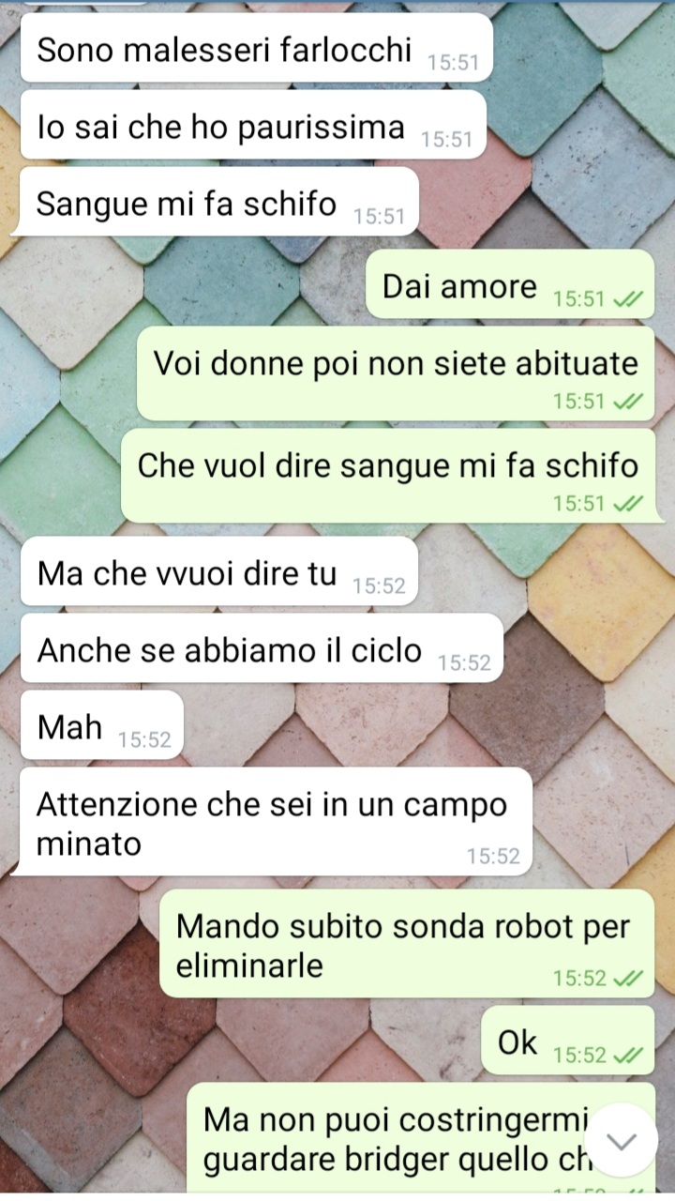
Task: Tap the 'Anche se abbiamo il ciclo' message
Action: pos(261,650)
